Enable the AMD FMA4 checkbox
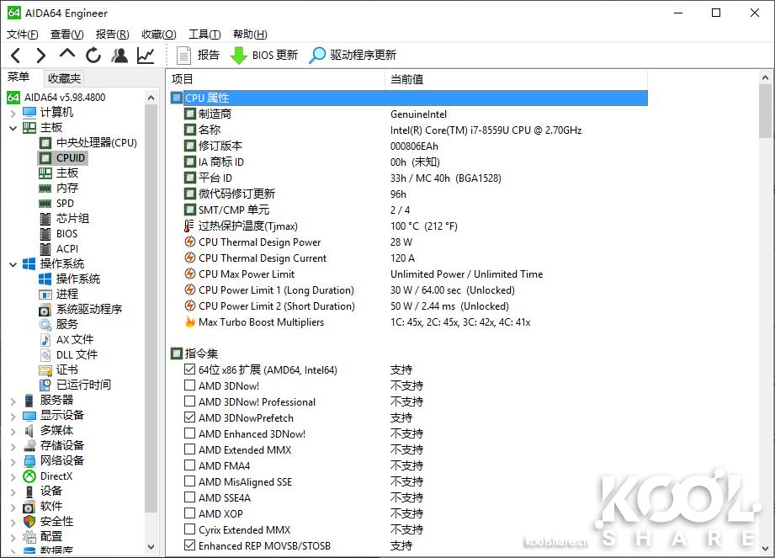 click(x=190, y=465)
